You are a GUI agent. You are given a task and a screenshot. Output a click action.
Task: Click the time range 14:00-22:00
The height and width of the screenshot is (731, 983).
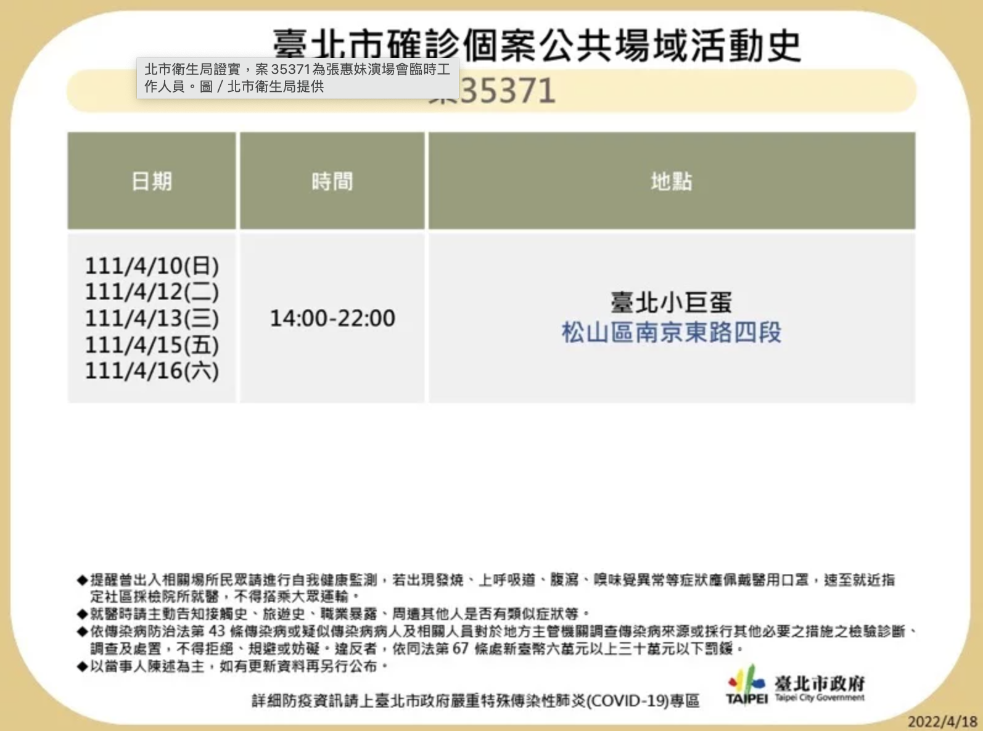(x=332, y=318)
